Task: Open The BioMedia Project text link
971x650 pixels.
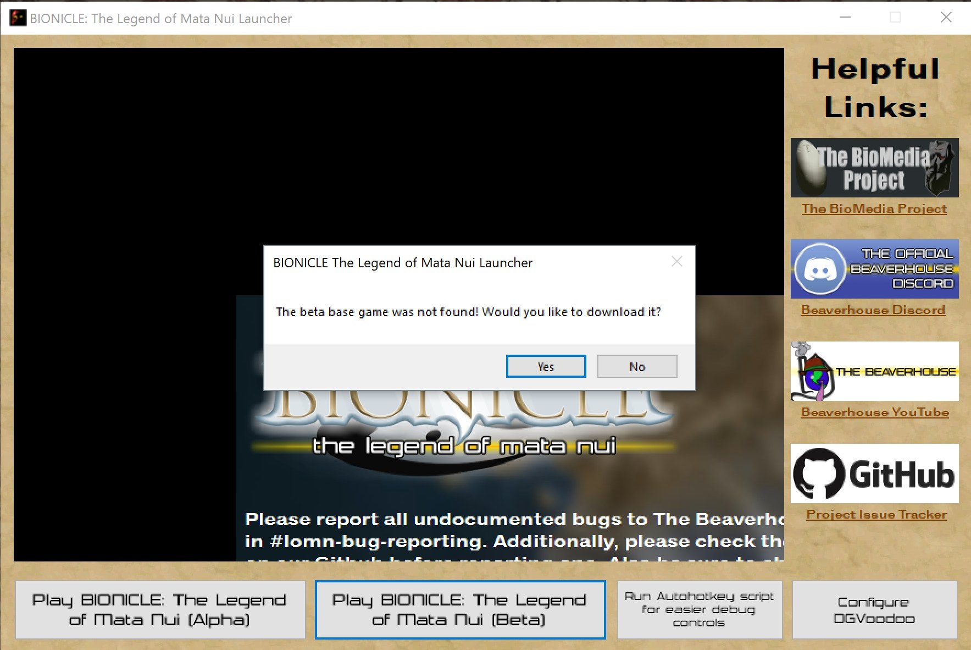Action: tap(874, 209)
